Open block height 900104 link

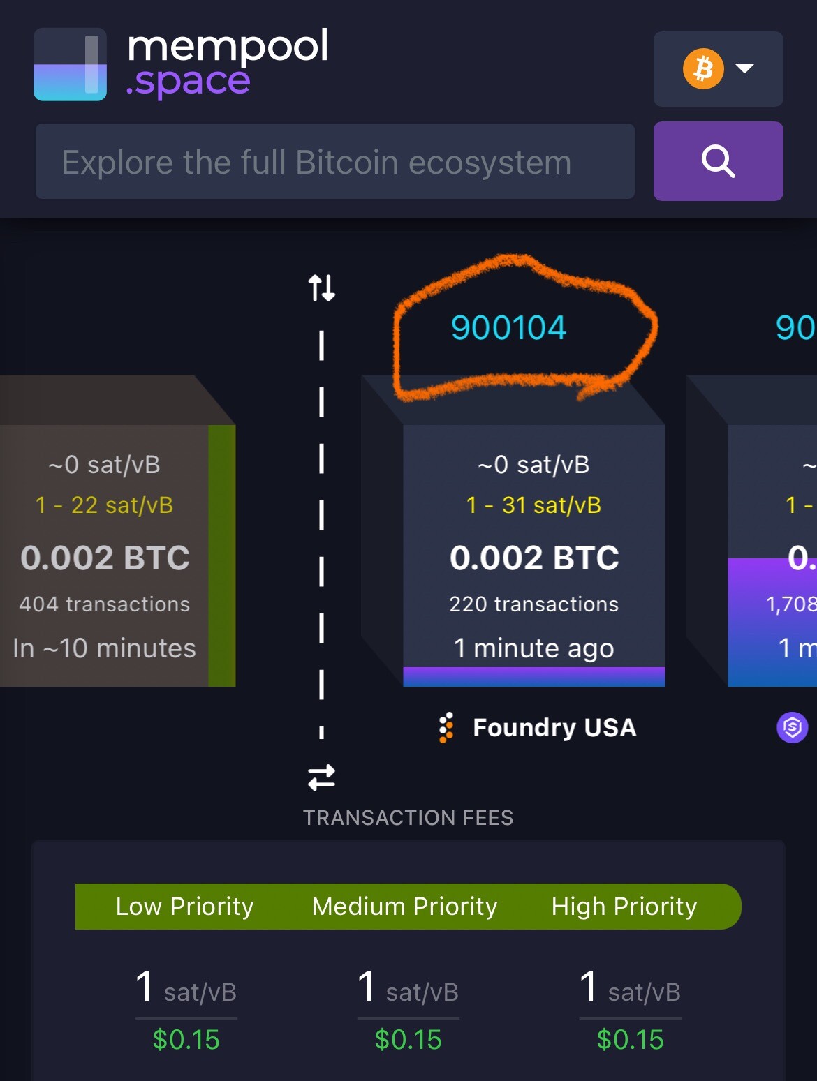pos(508,328)
